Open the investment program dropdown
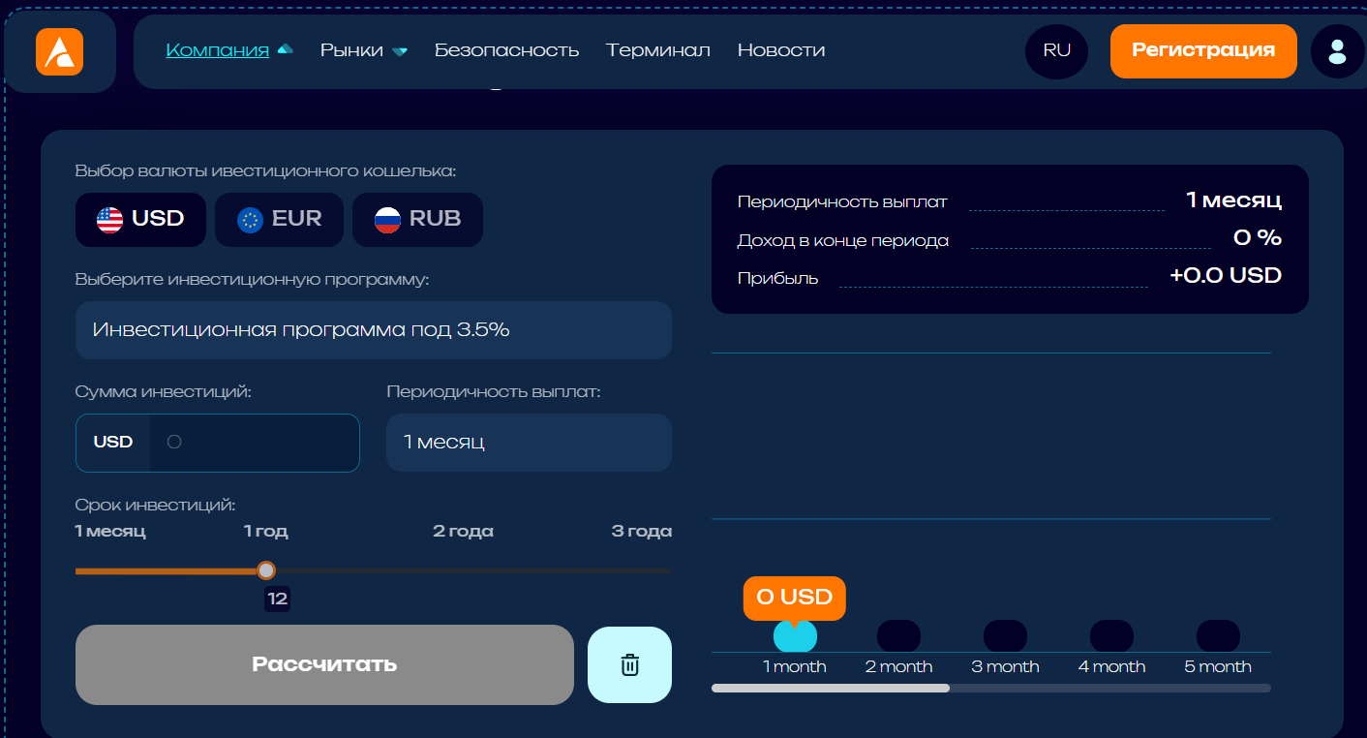 point(374,330)
